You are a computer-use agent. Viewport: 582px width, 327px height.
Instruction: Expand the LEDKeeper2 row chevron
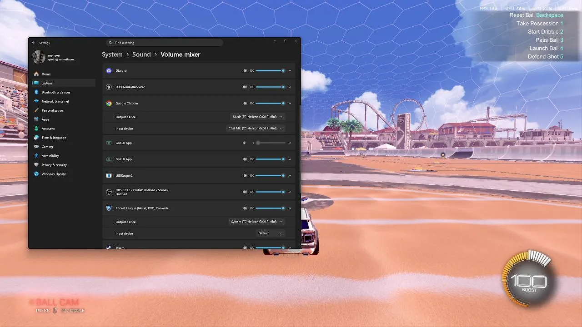(290, 175)
